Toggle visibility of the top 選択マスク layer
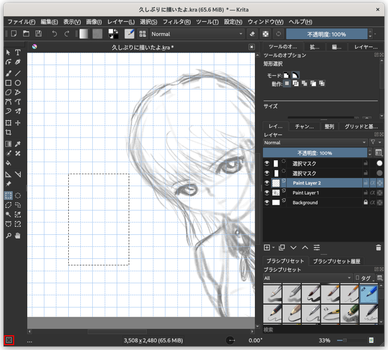The width and height of the screenshot is (388, 350). tap(267, 163)
